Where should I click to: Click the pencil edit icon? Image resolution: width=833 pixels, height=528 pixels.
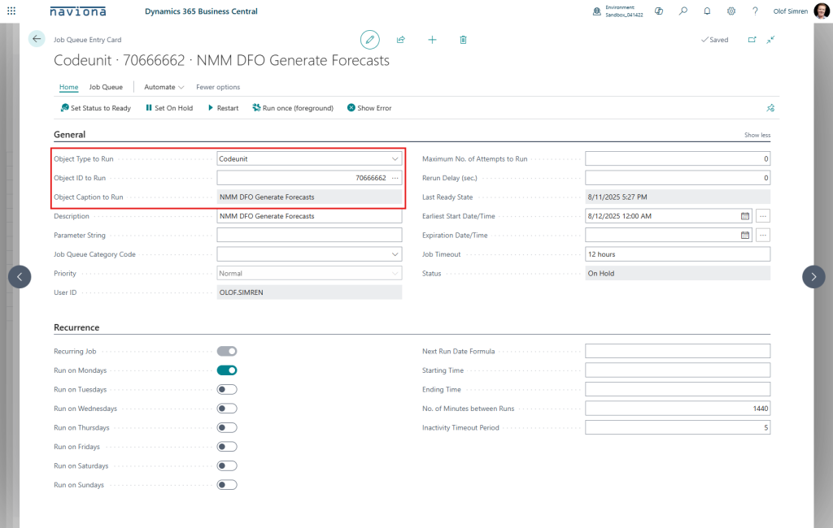(x=370, y=39)
